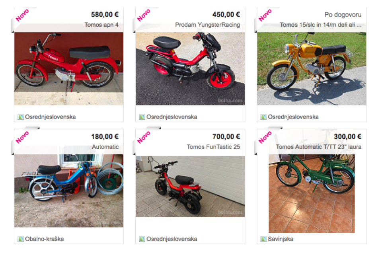The width and height of the screenshot is (380, 253).
Task: Click the Novo ribbon on the Tomos 15/slc listing
Action: click(x=265, y=15)
